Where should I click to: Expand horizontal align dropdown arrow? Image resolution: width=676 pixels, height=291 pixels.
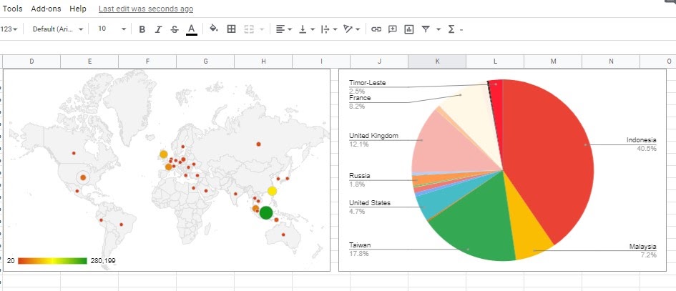[290, 29]
